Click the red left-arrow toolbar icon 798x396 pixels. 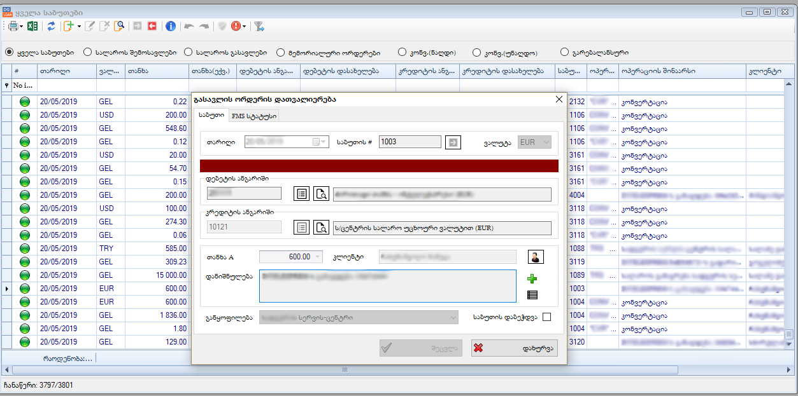pos(152,26)
